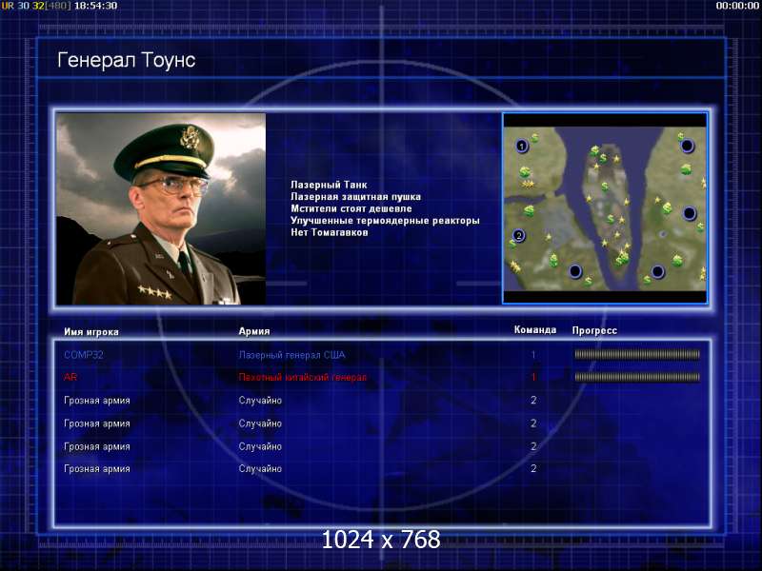Select start position 2 on the map

[x=518, y=235]
